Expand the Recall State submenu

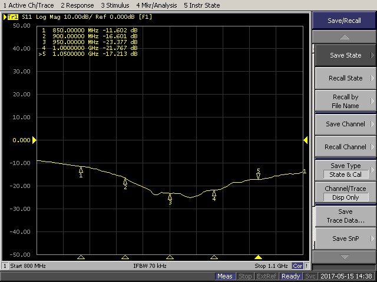345,78
